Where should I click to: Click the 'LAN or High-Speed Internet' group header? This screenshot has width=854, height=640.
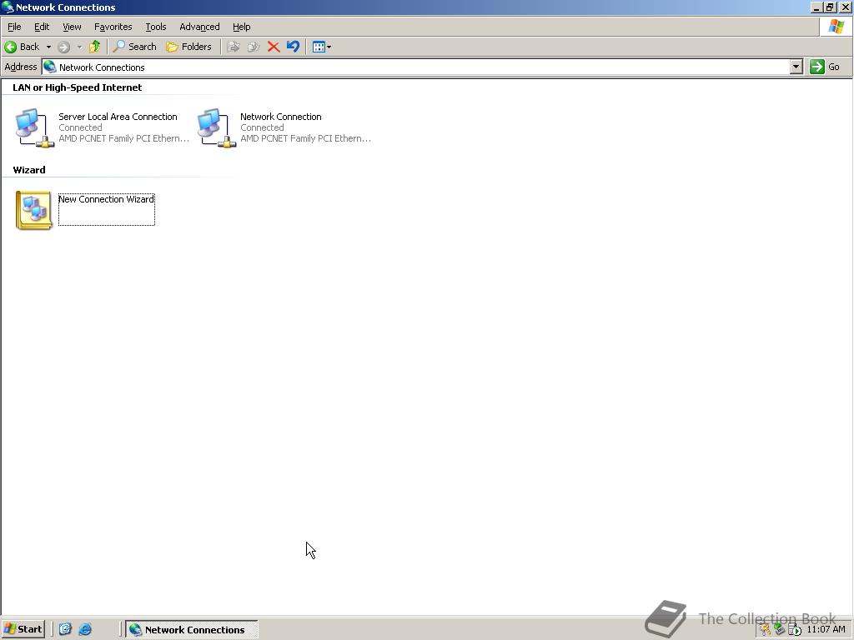[77, 87]
